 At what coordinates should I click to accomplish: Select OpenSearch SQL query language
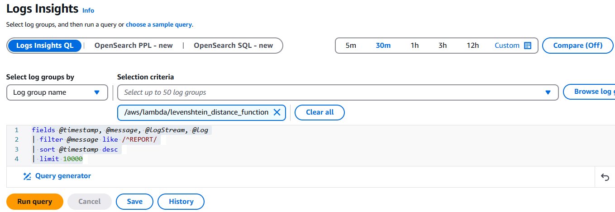tap(233, 46)
